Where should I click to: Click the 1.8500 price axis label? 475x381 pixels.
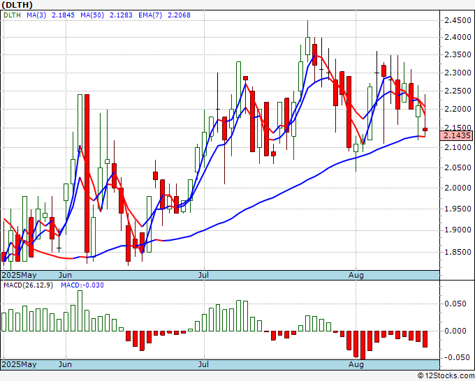pyautogui.click(x=458, y=252)
